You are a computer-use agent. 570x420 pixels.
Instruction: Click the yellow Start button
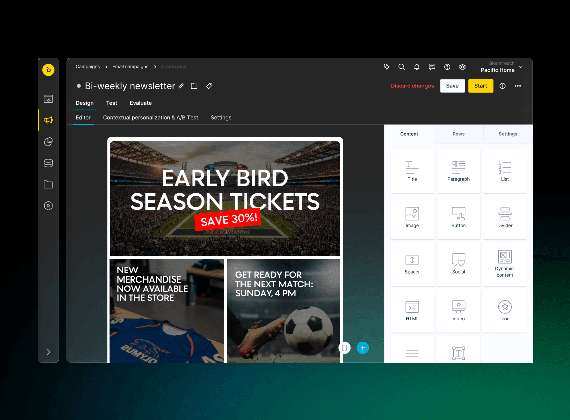[x=480, y=86]
